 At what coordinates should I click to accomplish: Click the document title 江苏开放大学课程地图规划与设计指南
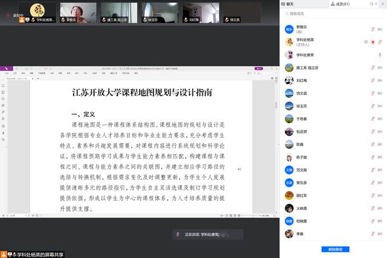click(x=142, y=92)
